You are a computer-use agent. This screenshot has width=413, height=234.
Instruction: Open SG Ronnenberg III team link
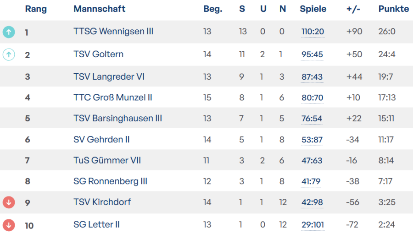(x=110, y=181)
